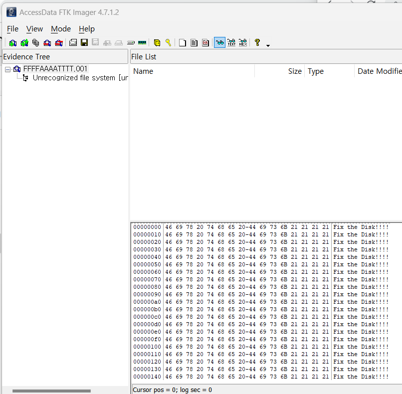
Task: Click hex offset 000000a0
Action: tap(147, 302)
